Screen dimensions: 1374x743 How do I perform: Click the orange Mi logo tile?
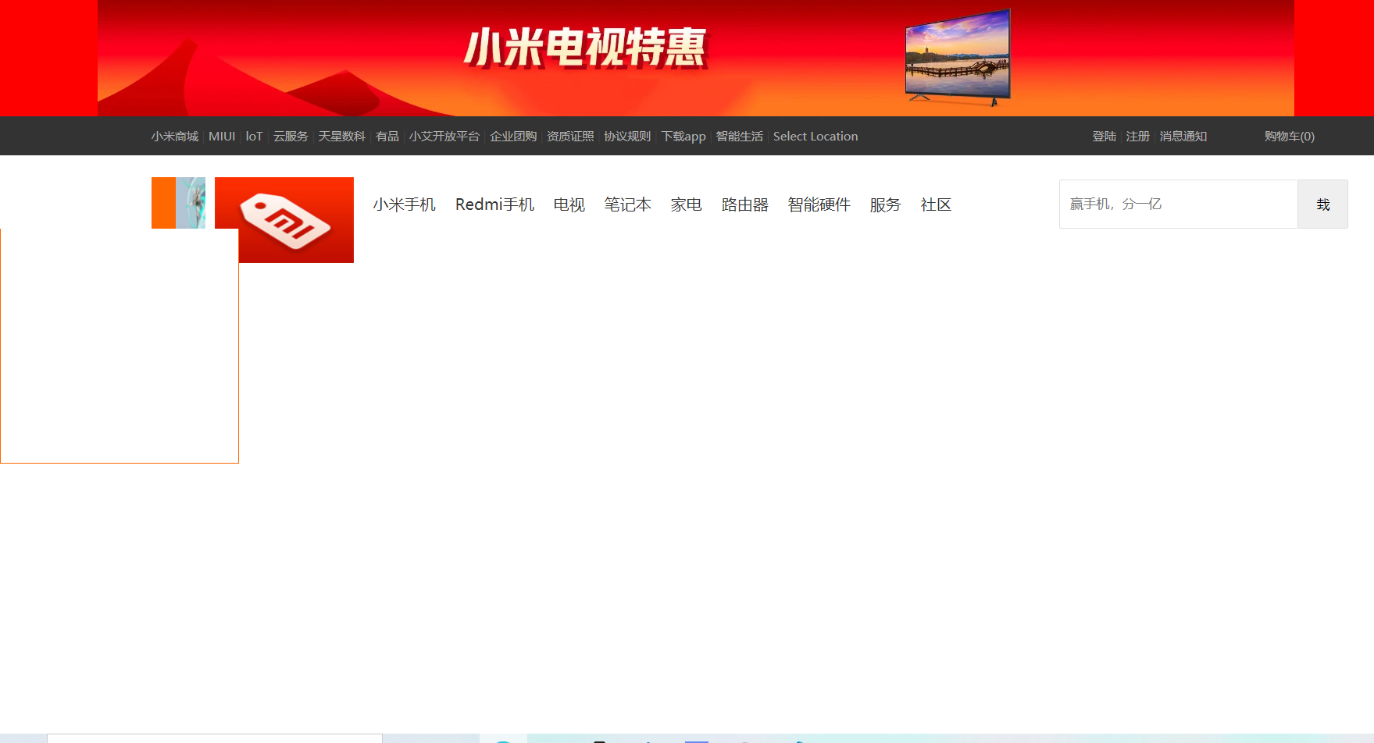[x=178, y=203]
